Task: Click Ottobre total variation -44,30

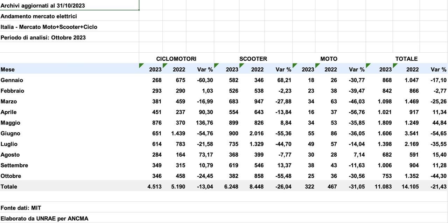Action: [439, 176]
